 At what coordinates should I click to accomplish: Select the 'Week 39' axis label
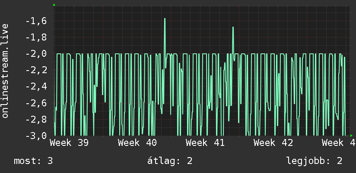(69, 143)
